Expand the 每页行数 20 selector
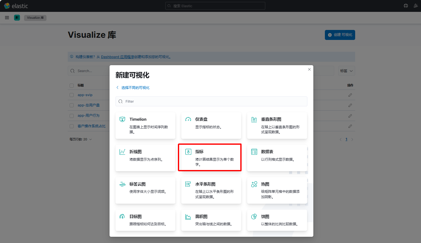The image size is (421, 243). (81, 139)
